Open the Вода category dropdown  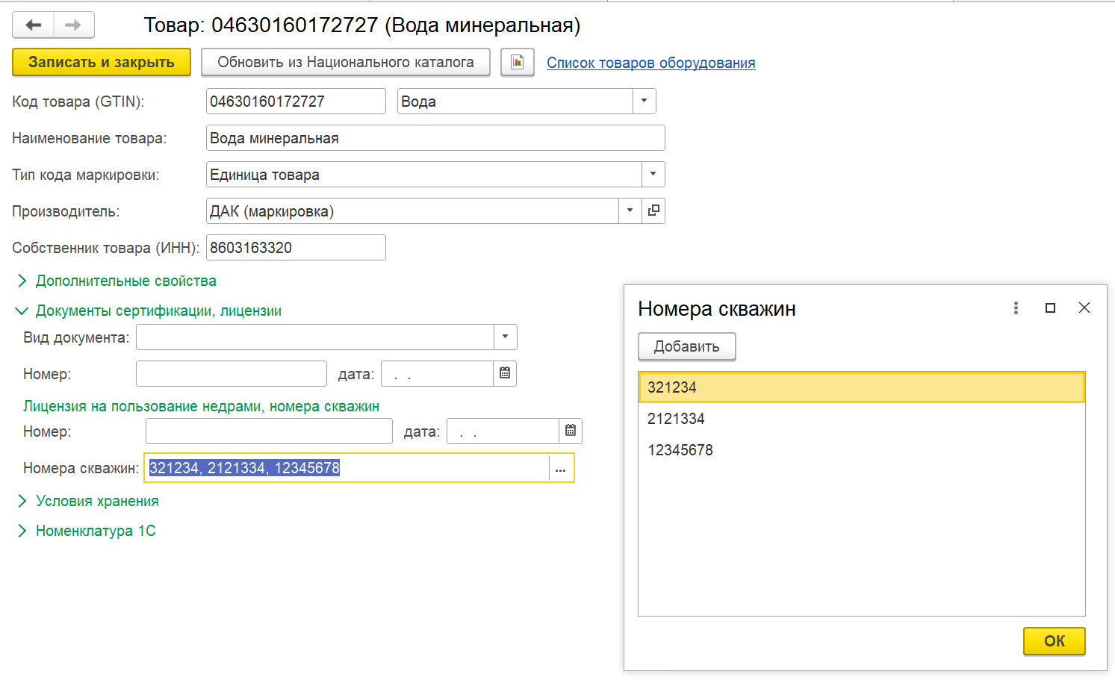[x=644, y=102]
